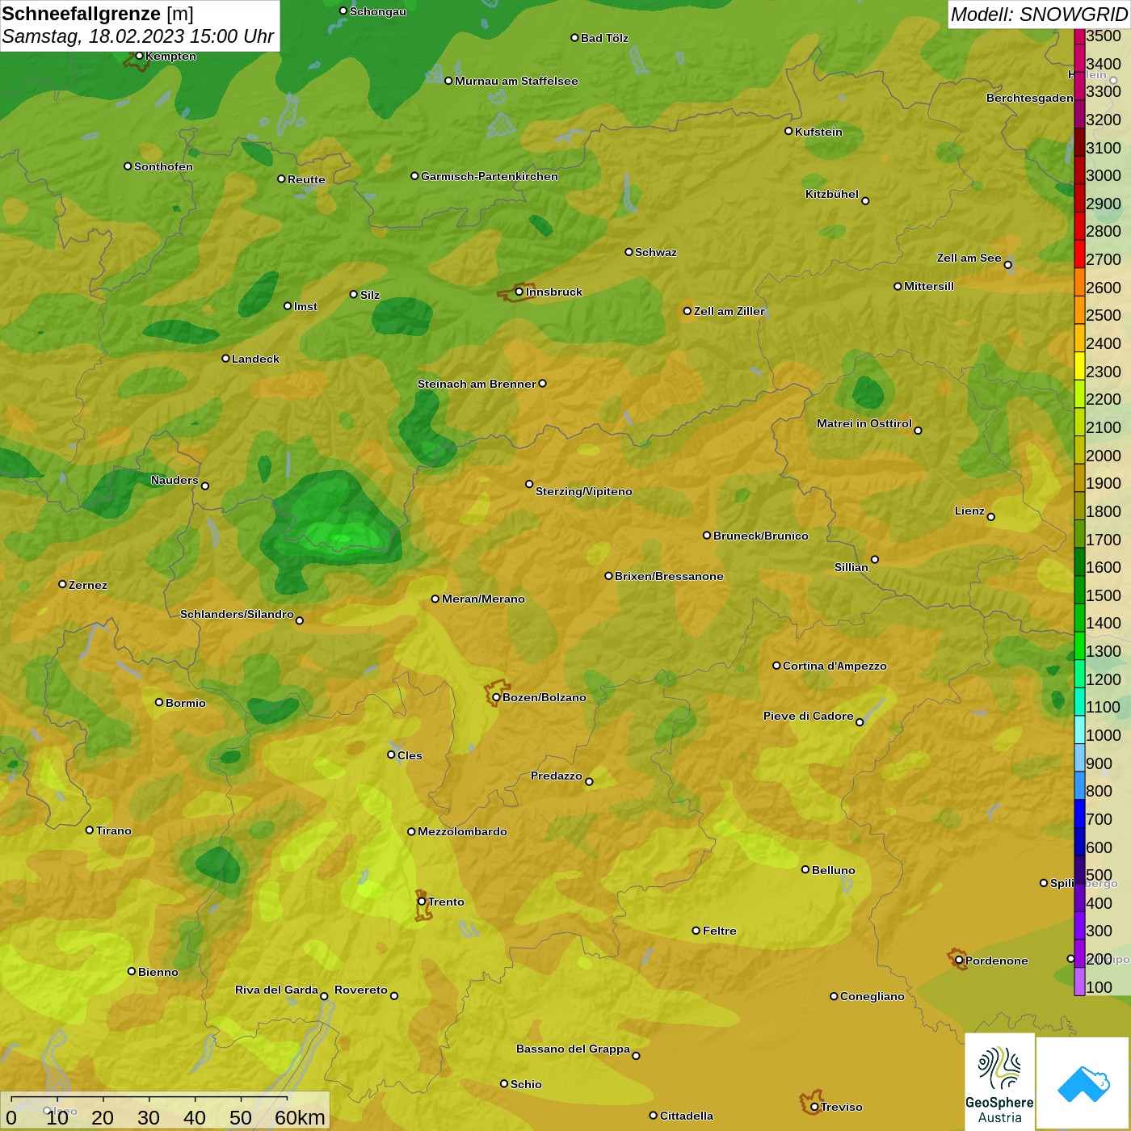
Task: Click the Mittersill label
Action: (929, 286)
